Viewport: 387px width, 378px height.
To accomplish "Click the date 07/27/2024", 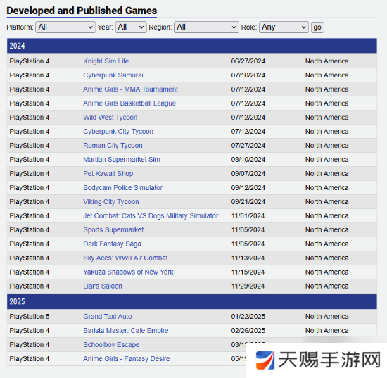I will click(248, 146).
